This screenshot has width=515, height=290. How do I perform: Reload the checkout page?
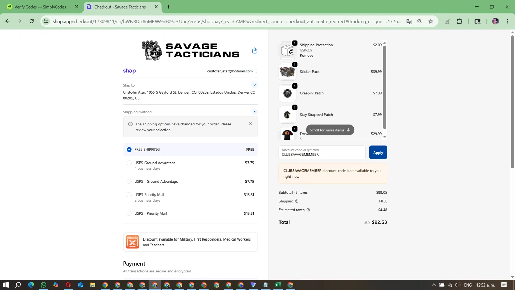[x=31, y=21]
